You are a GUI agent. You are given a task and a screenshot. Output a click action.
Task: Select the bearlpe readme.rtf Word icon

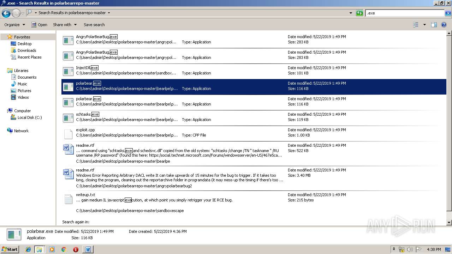68,149
